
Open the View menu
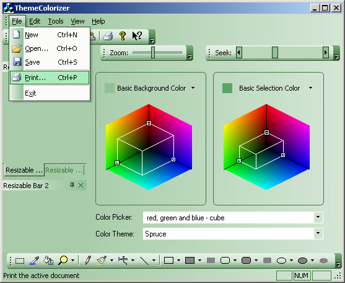pos(77,21)
